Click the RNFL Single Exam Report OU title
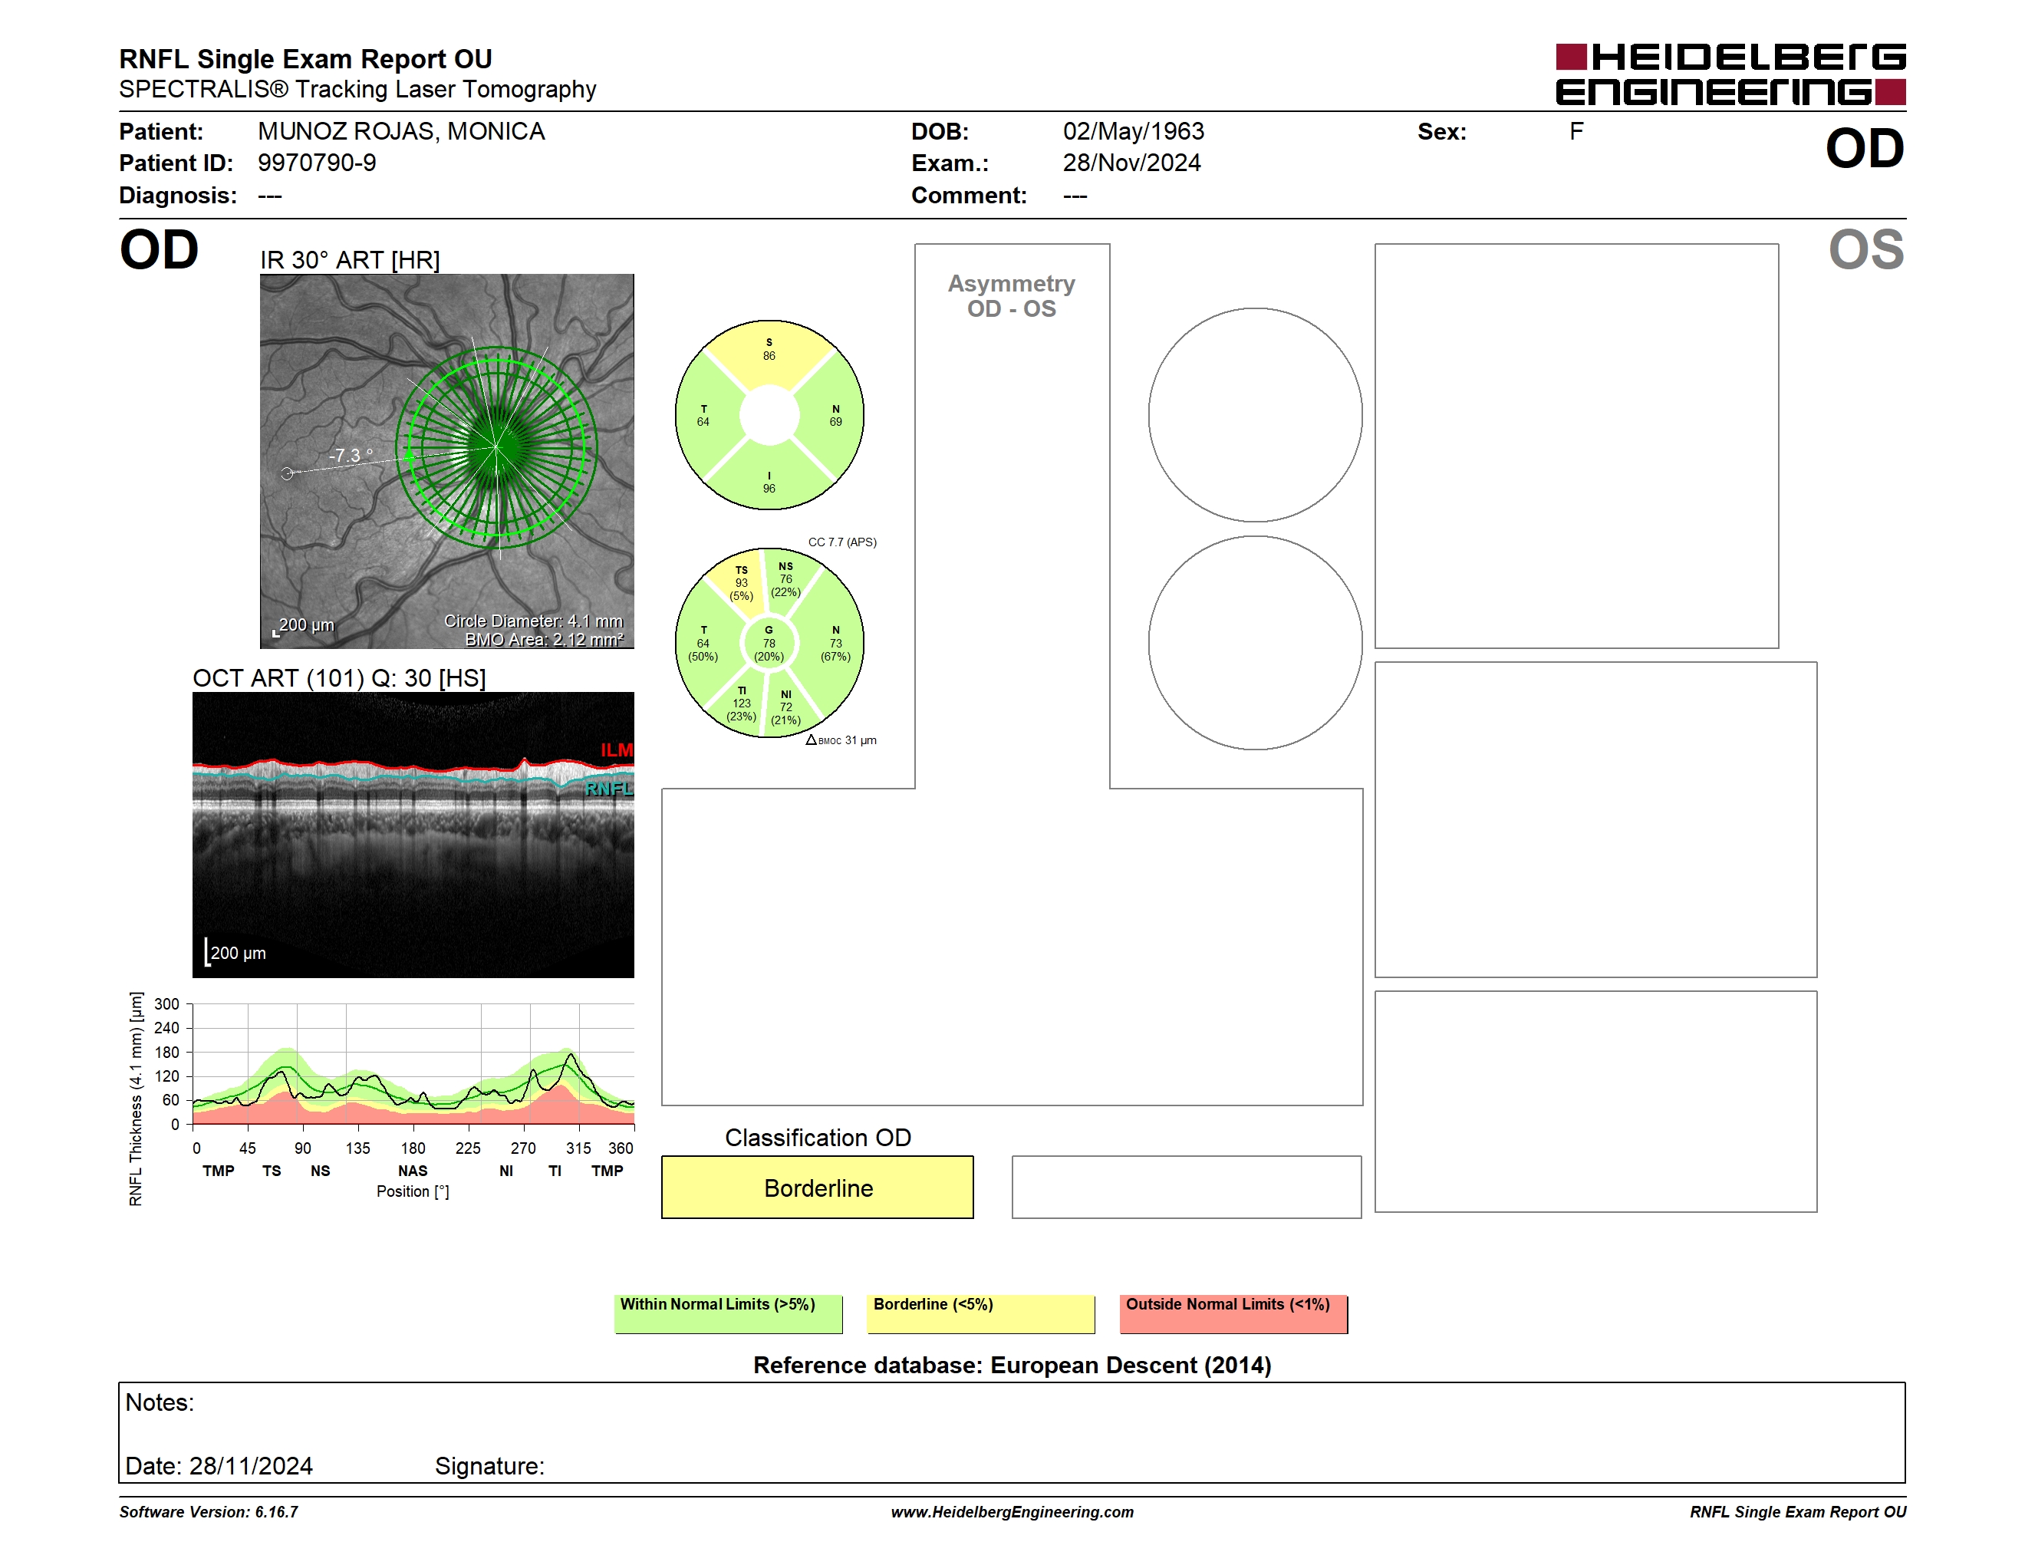The image size is (2025, 1565). coord(305,58)
